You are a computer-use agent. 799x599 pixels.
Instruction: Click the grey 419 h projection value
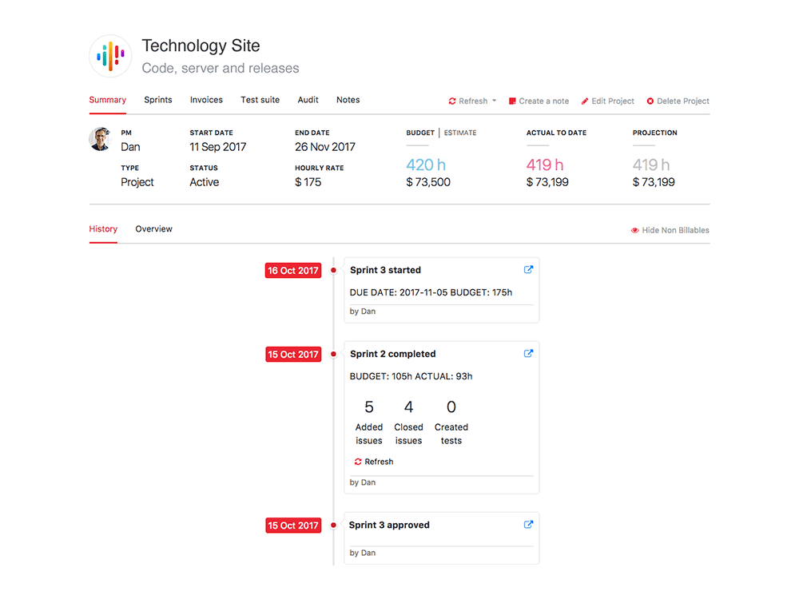[650, 165]
